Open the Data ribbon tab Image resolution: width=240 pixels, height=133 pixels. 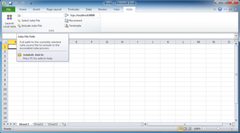(89, 9)
